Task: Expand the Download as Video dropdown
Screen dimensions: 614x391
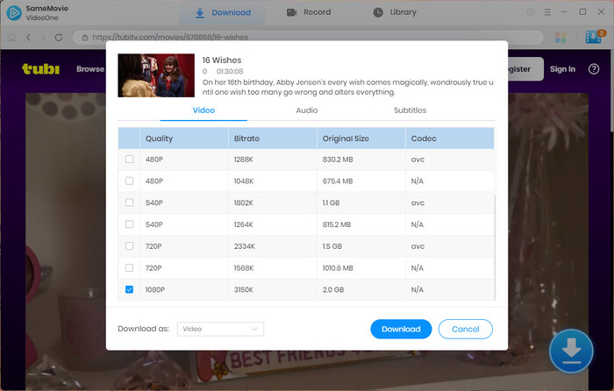Action: click(x=220, y=329)
